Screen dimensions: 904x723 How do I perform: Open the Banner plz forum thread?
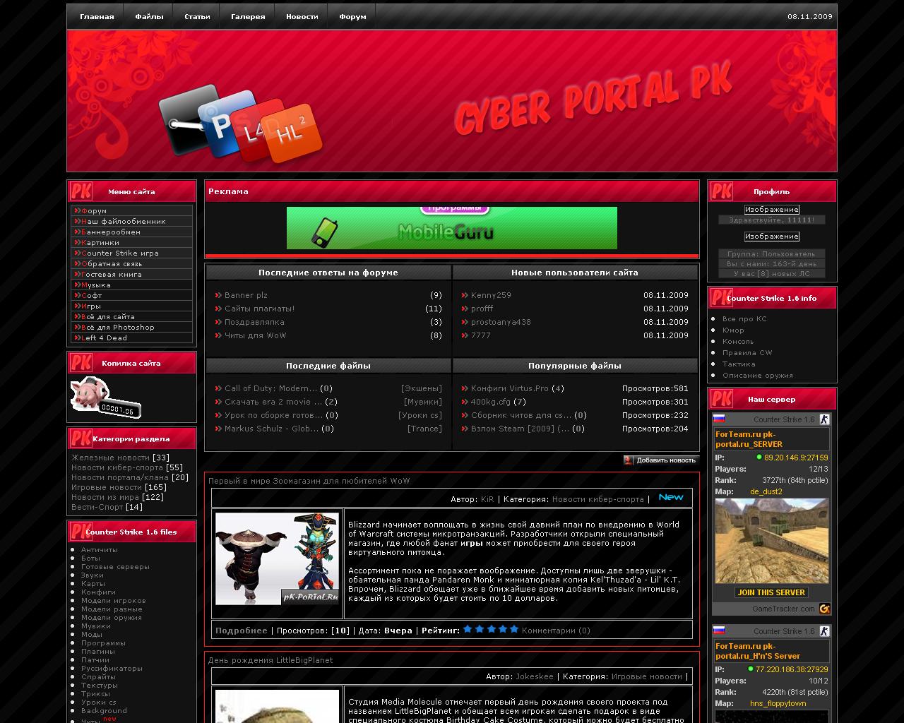[x=246, y=295]
